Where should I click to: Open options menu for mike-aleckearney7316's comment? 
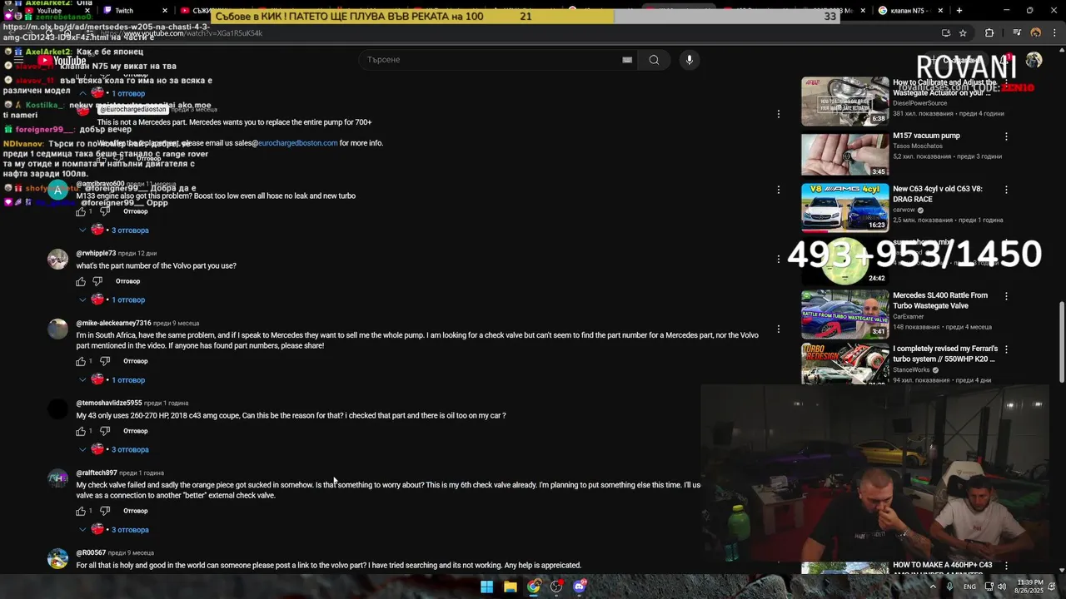point(778,329)
